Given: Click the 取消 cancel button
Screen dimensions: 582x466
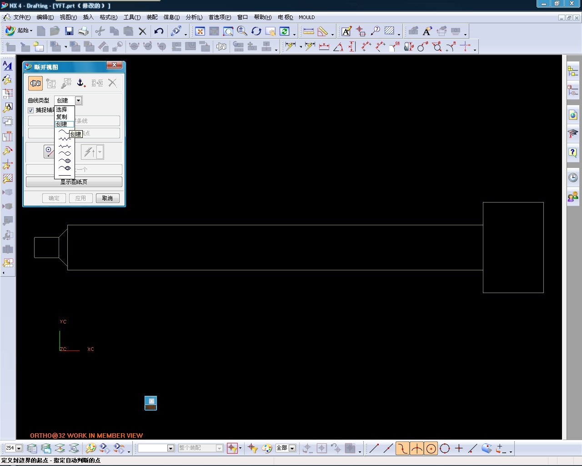Looking at the screenshot, I should click(107, 198).
